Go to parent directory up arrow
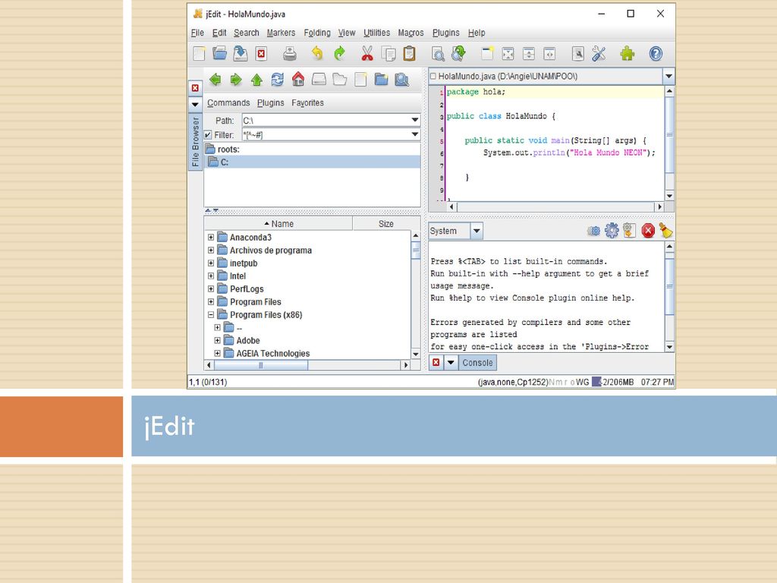The image size is (777, 583). click(x=256, y=79)
